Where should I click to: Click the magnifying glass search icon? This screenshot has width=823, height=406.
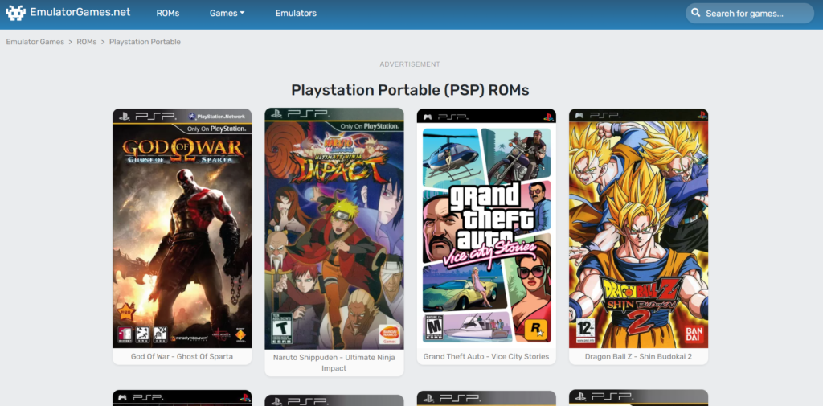point(696,13)
